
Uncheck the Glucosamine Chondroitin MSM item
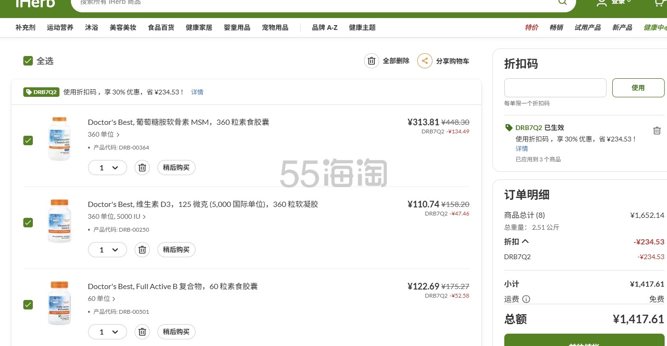28,140
